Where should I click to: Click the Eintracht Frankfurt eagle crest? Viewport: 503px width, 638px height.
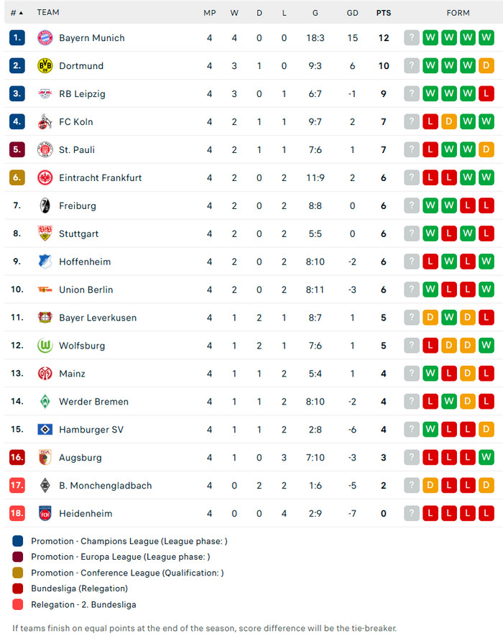(x=45, y=178)
